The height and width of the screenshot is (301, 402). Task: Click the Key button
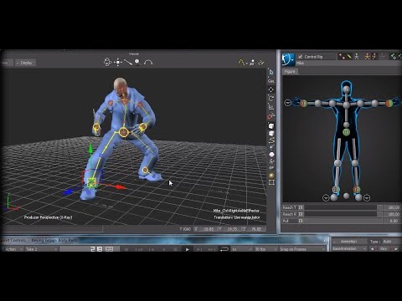384,248
